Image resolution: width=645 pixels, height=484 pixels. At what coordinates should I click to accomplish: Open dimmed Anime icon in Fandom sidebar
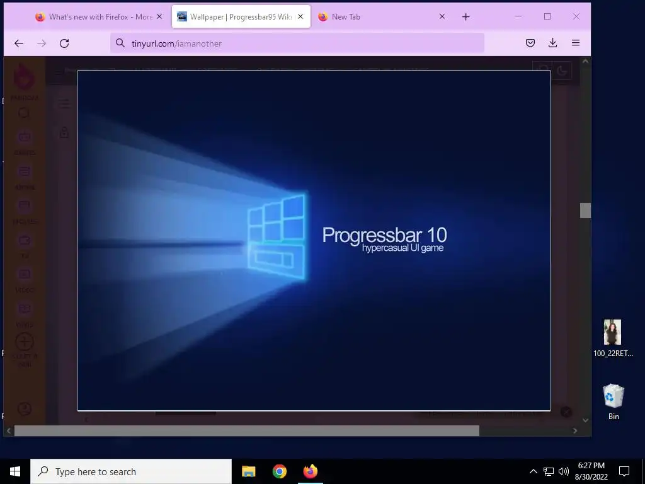pos(25,171)
